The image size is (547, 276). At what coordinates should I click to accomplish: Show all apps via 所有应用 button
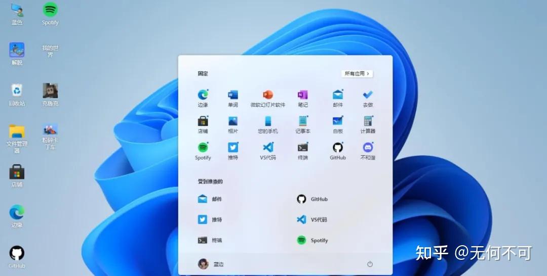coord(357,74)
